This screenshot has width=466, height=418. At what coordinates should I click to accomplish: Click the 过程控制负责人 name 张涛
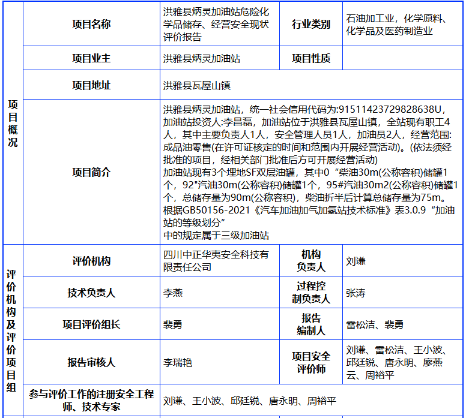click(x=356, y=293)
